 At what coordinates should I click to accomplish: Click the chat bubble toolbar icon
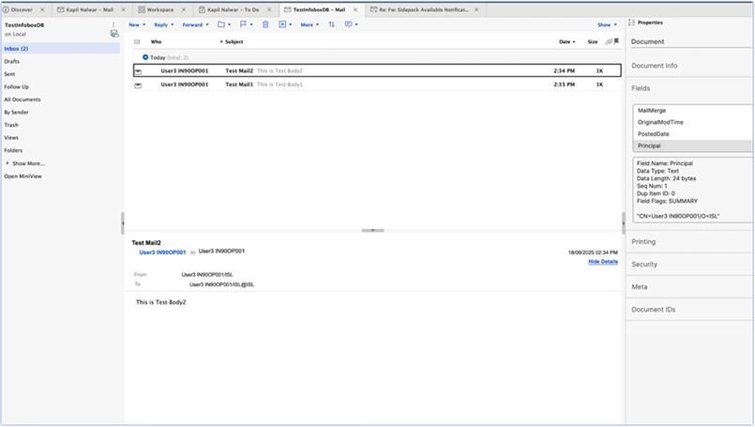348,24
